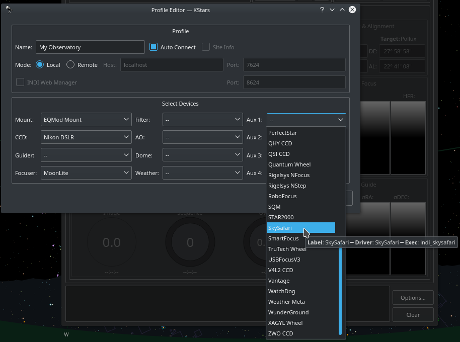460x342 pixels.
Task: Open the Mount dropdown
Action: pos(86,119)
